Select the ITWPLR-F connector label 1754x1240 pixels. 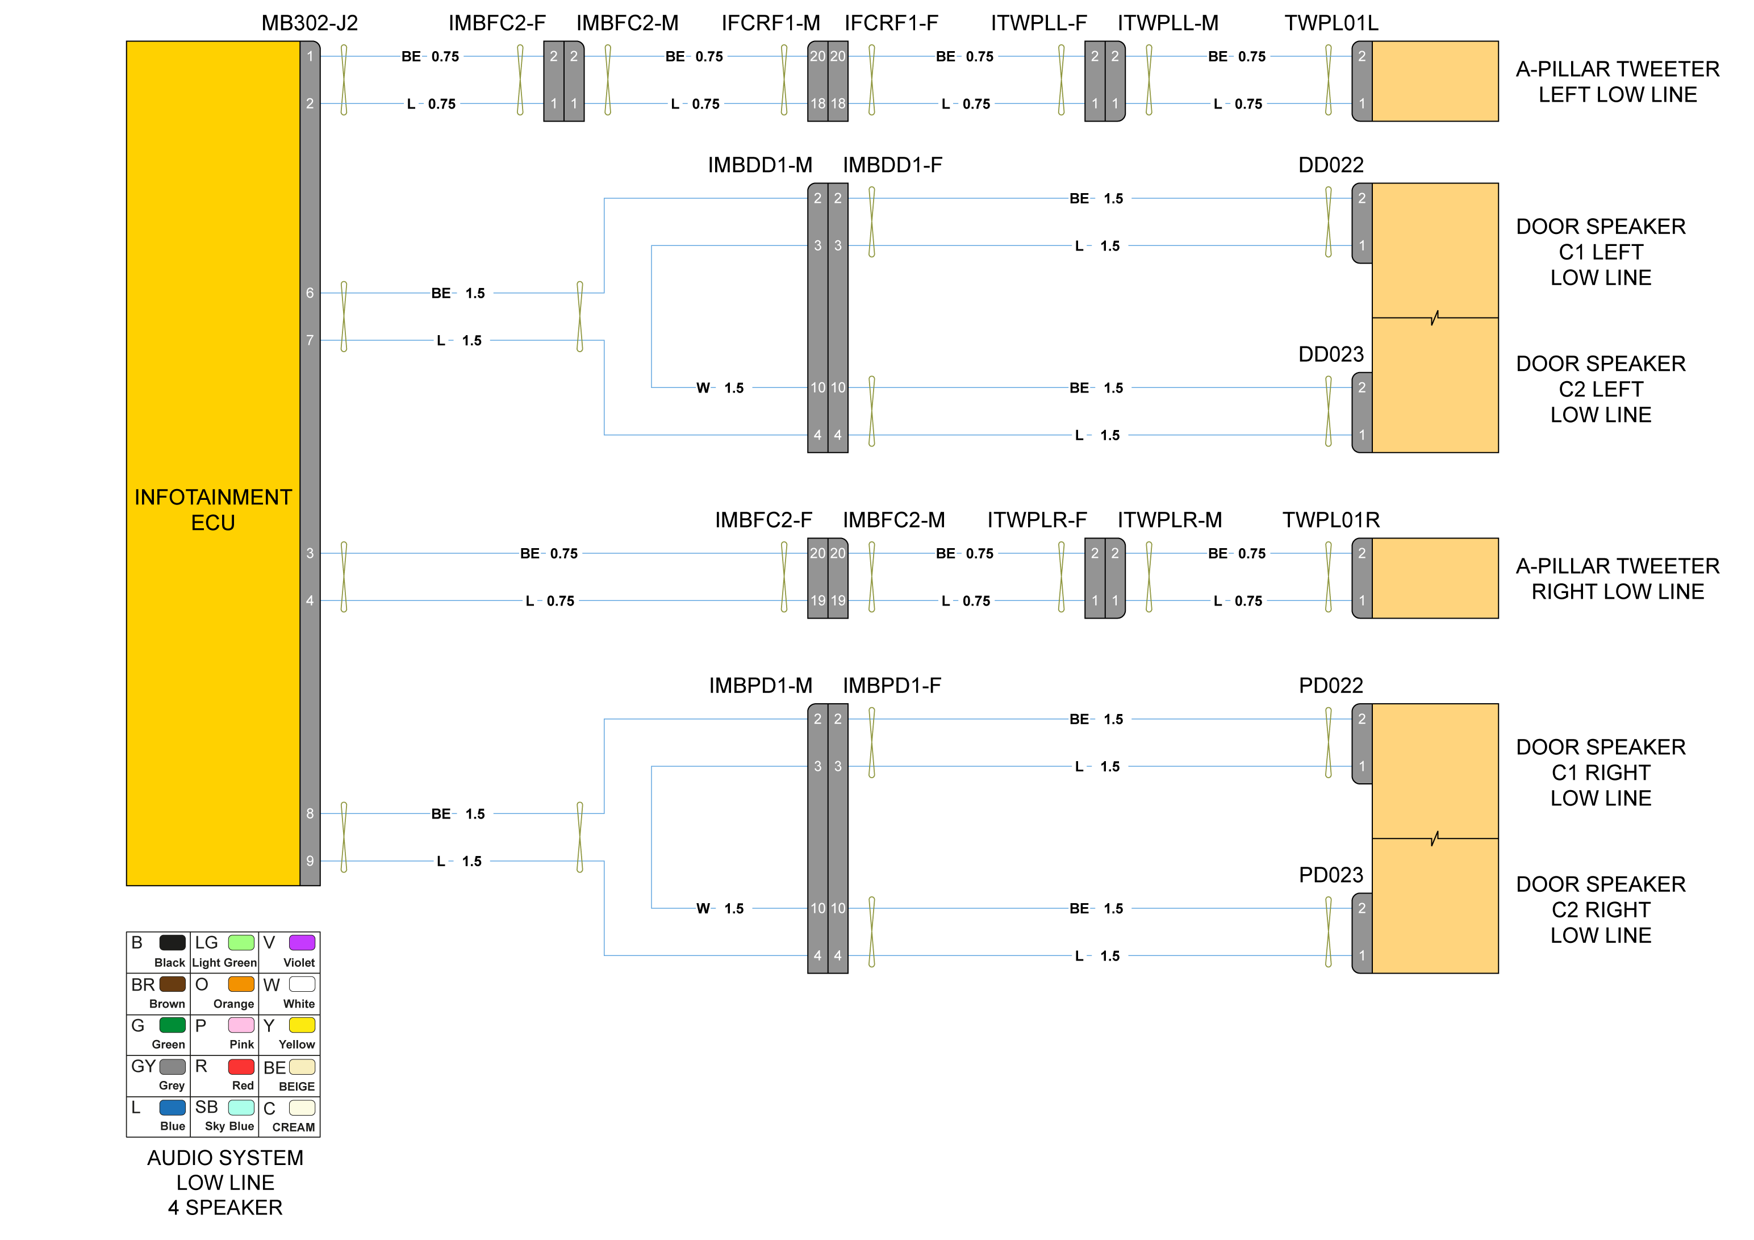1036,520
